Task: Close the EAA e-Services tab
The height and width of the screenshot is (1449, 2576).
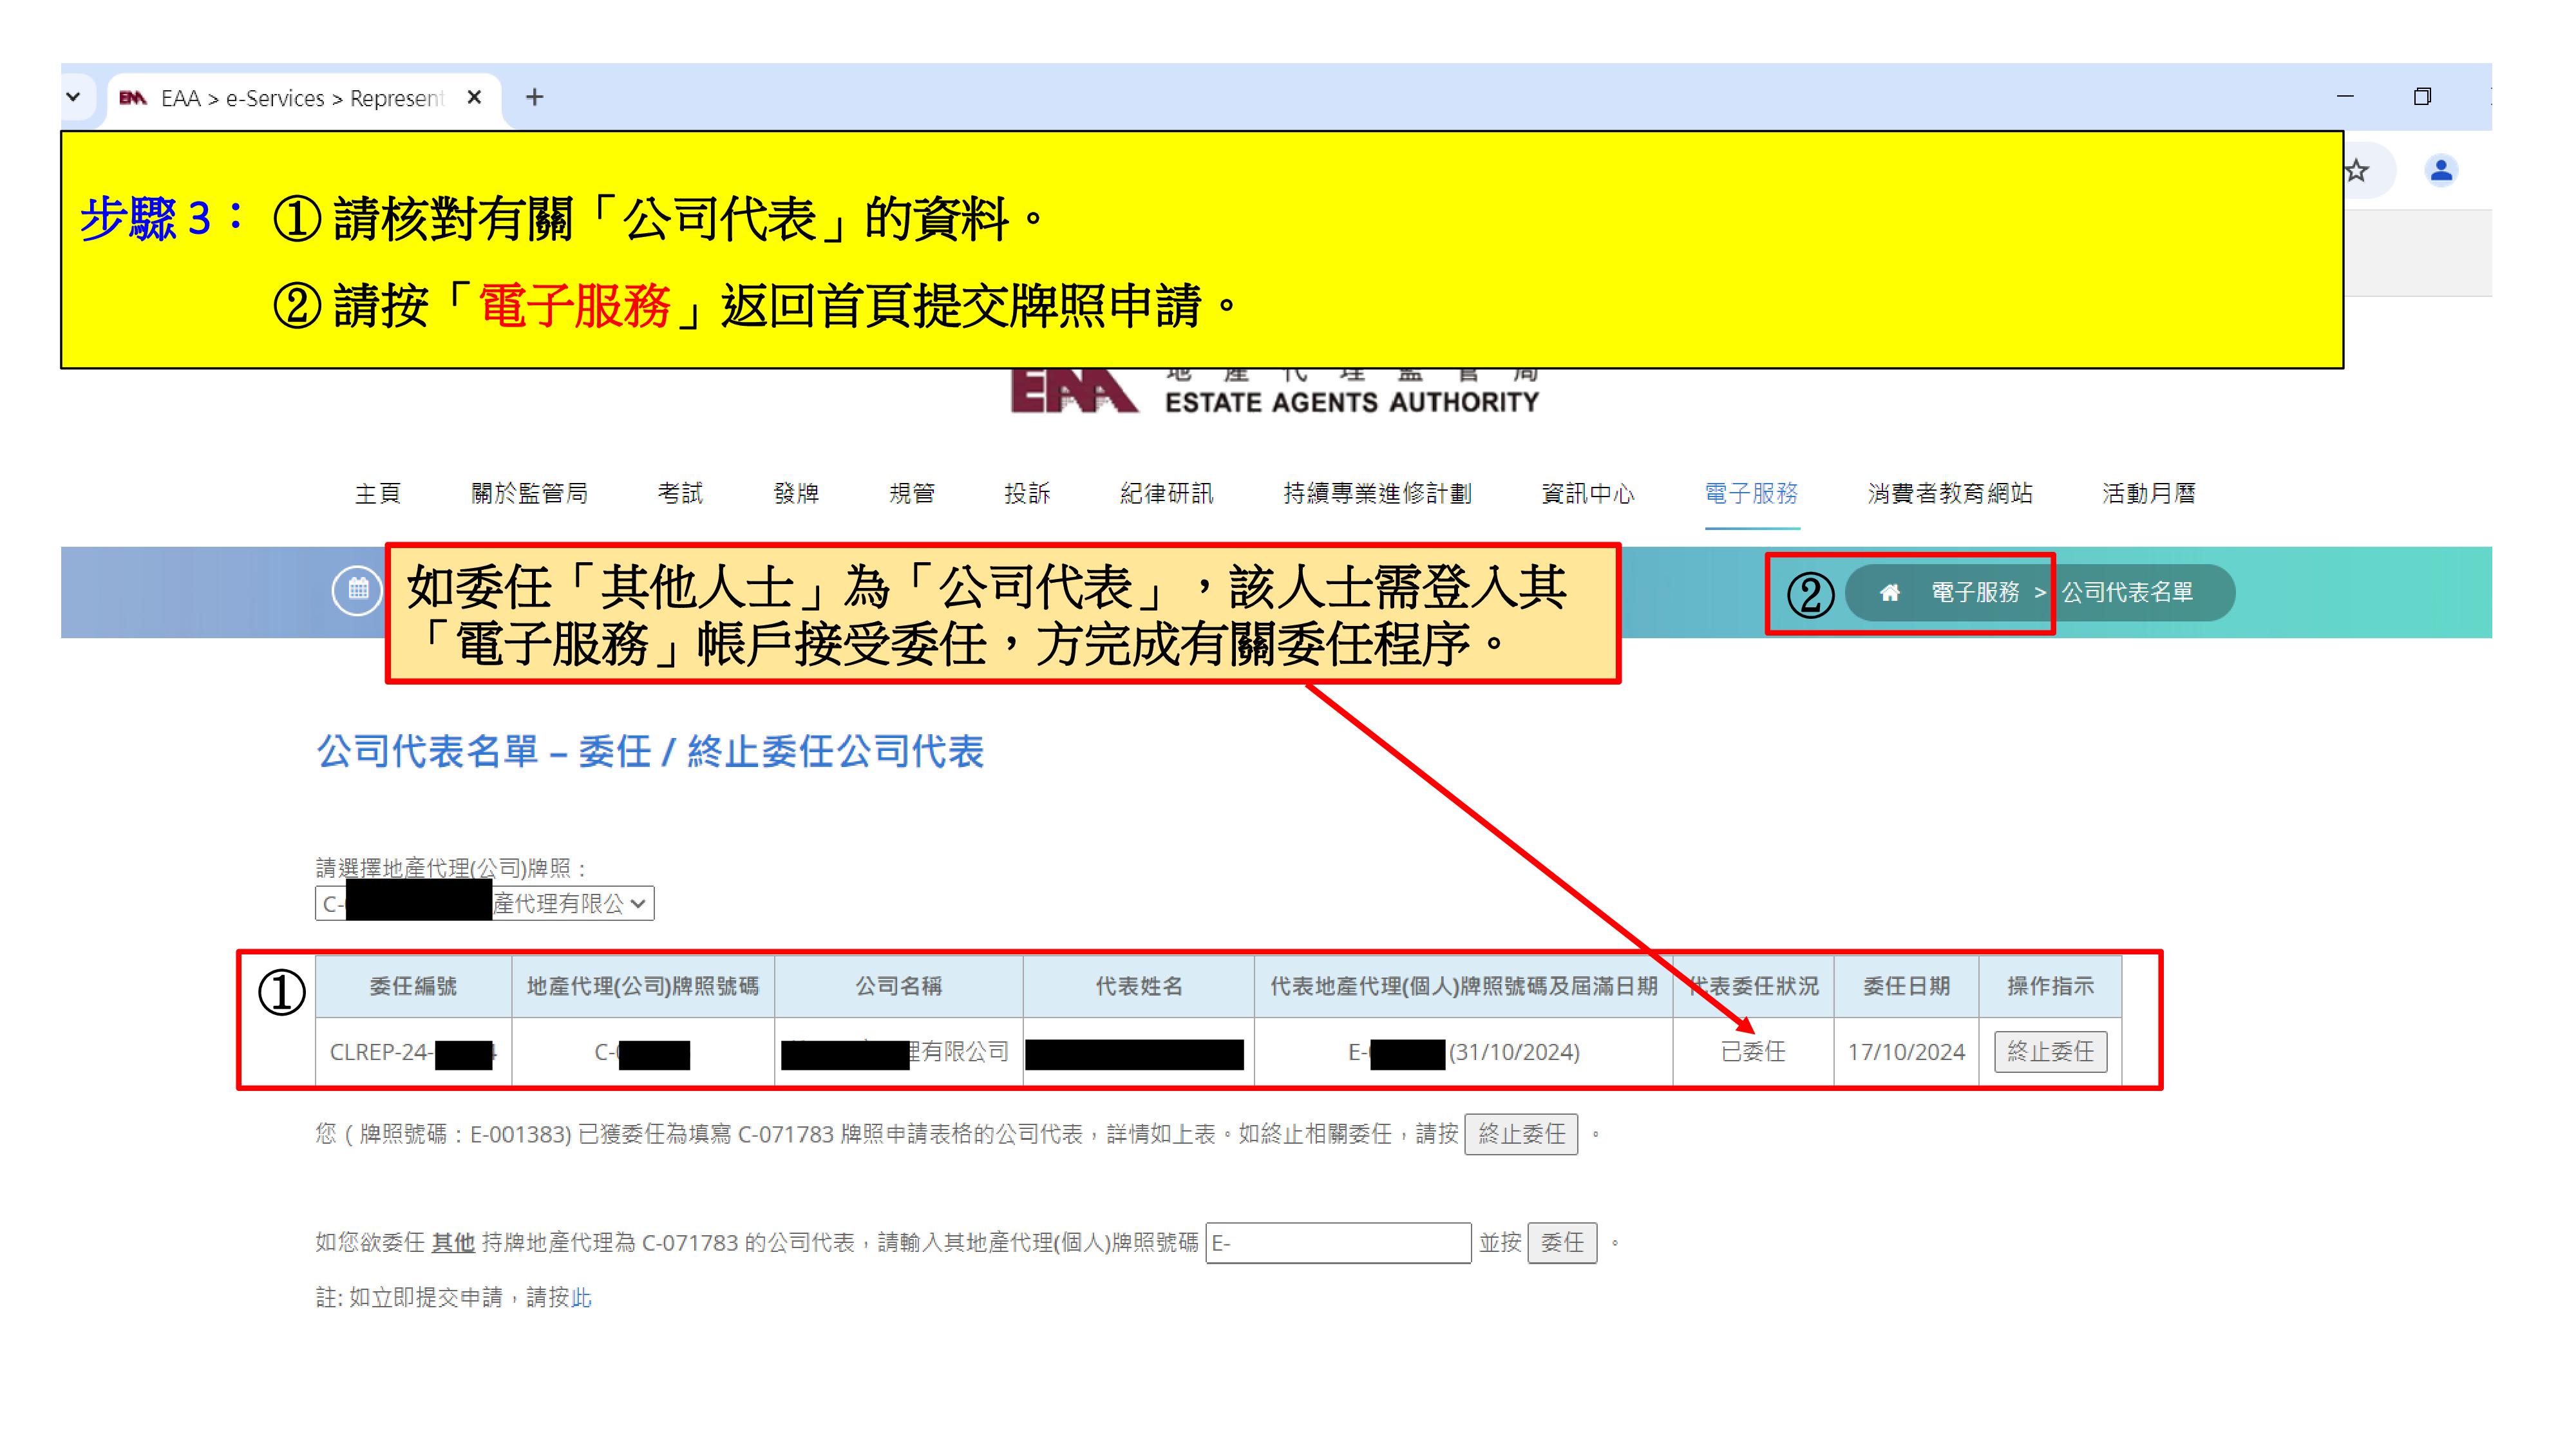Action: [474, 97]
